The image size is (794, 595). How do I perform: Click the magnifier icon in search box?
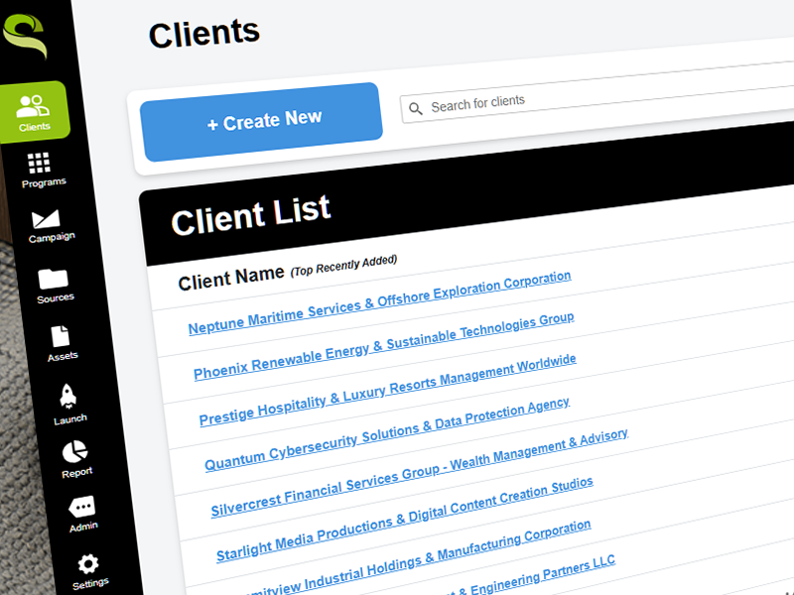(415, 108)
